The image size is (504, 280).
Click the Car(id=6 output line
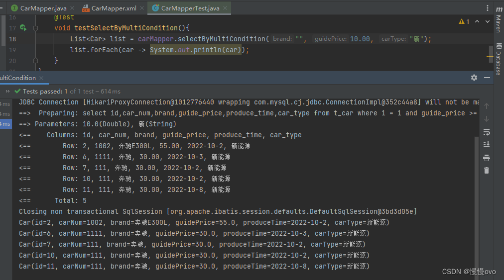click(x=194, y=233)
